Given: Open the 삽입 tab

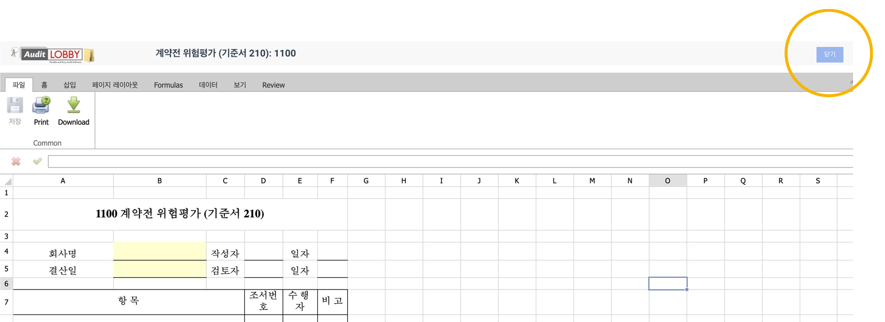Looking at the screenshot, I should (x=70, y=85).
